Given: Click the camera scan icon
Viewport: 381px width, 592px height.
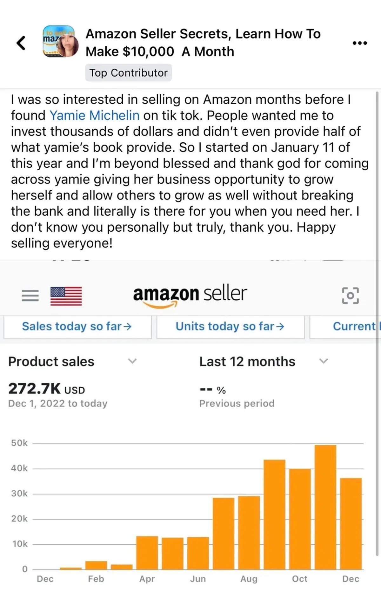Looking at the screenshot, I should tap(350, 296).
